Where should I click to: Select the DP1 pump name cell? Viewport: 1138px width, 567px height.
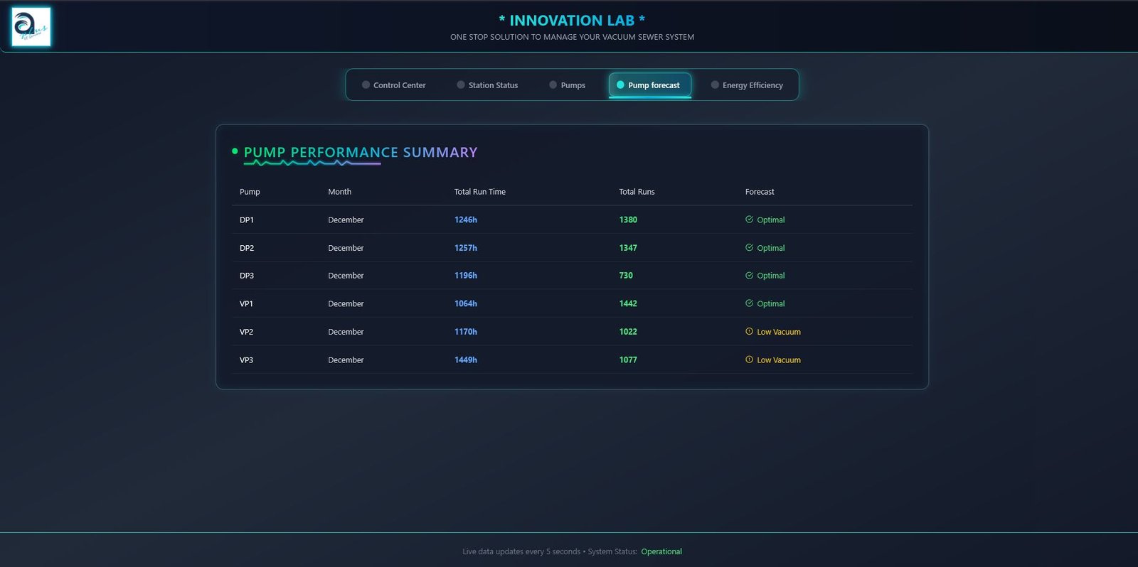[x=247, y=220]
